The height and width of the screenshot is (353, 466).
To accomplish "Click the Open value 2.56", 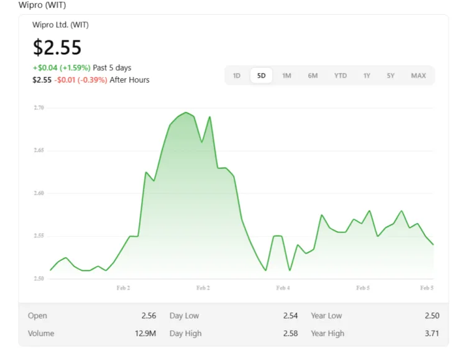I will coord(148,316).
